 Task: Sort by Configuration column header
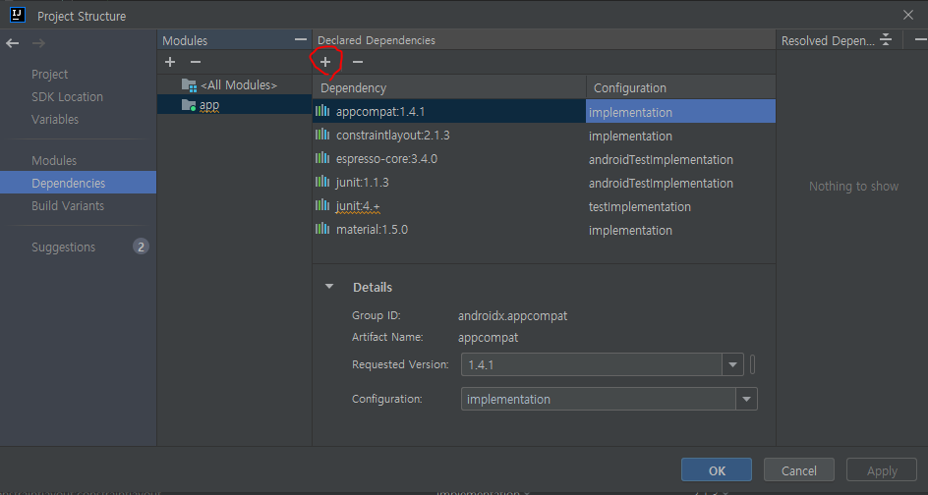tap(680, 87)
